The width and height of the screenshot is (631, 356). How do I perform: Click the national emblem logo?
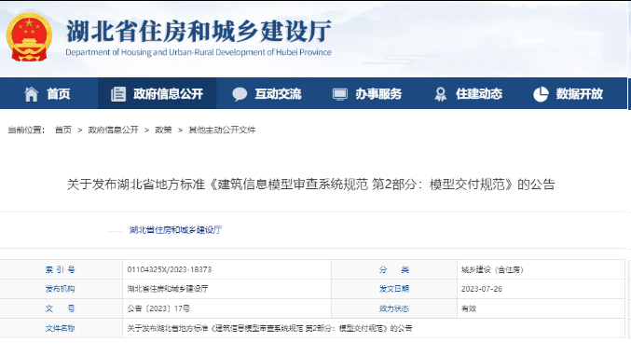coord(29,37)
